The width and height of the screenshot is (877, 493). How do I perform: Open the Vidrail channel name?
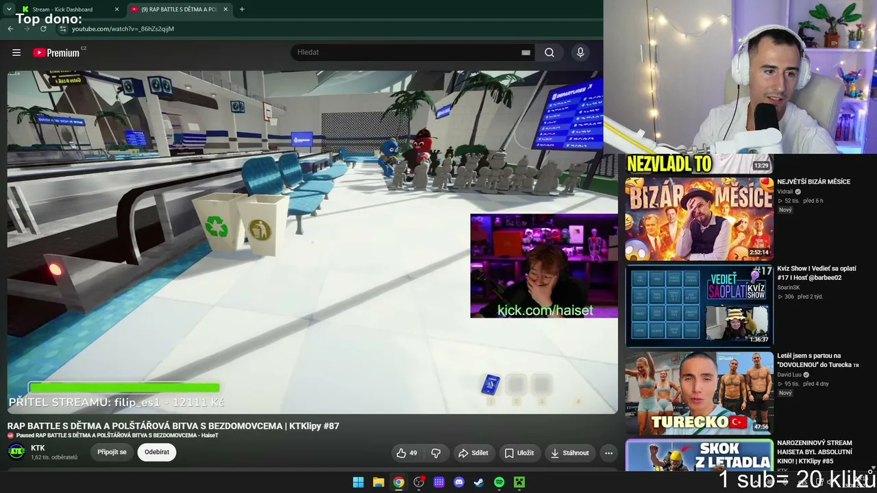pos(786,192)
